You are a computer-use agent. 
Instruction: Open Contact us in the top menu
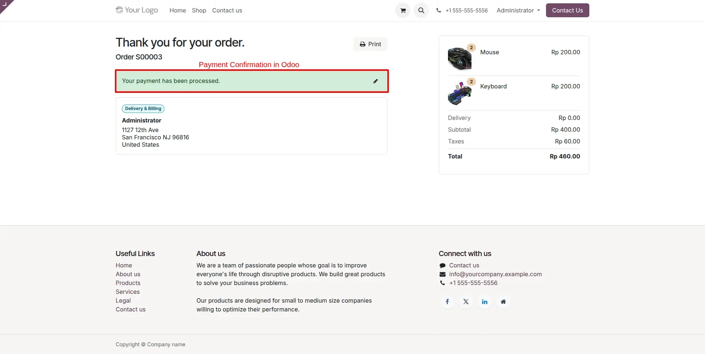pos(227,10)
